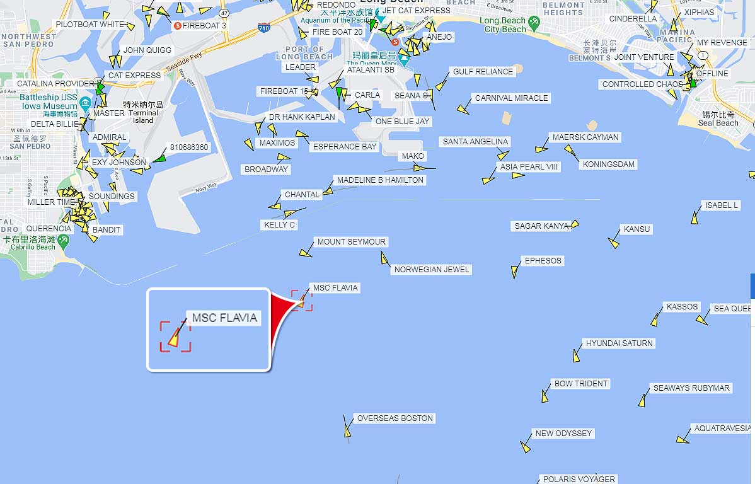This screenshot has width=755, height=484.
Task: Click the KONINGSDAM vessel label
Action: [609, 164]
